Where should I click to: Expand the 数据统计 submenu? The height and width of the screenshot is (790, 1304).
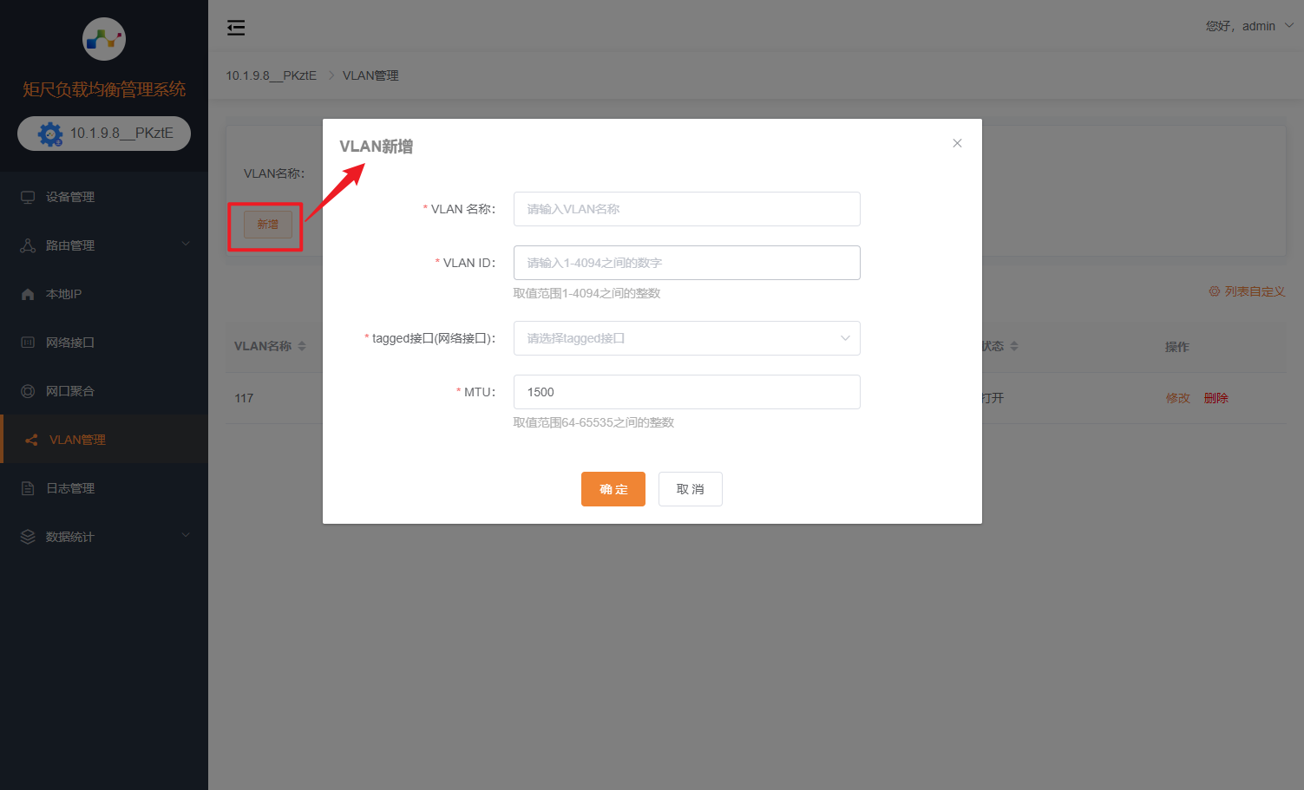pyautogui.click(x=104, y=537)
